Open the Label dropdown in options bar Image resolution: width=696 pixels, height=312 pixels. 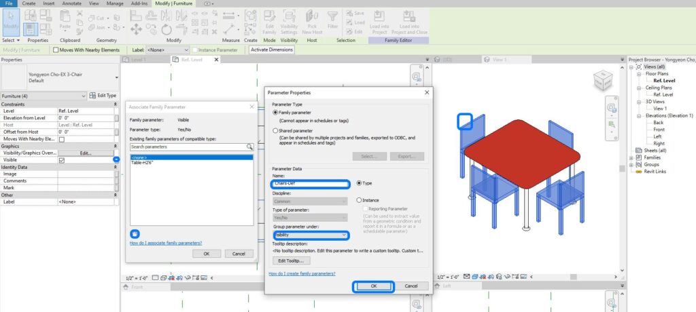[x=167, y=50]
